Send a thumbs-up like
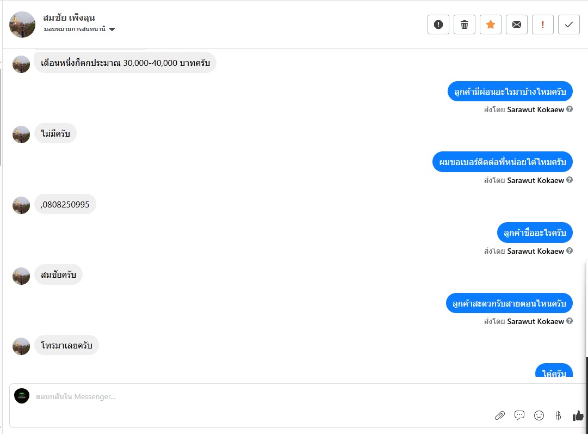This screenshot has height=434, width=588. [x=578, y=415]
